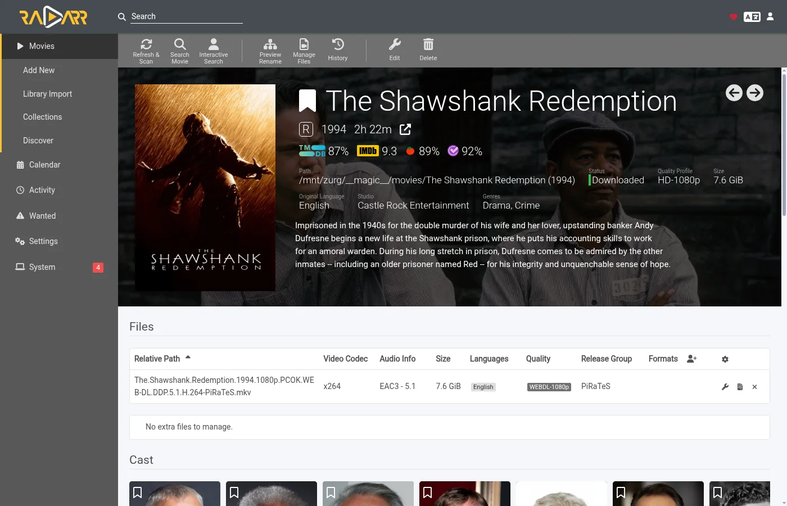
Task: Open the History toolbar item
Action: click(338, 51)
